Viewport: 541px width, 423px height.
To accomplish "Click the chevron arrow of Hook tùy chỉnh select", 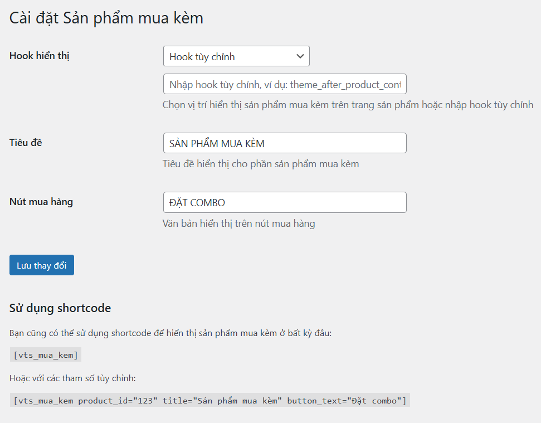I will 300,56.
